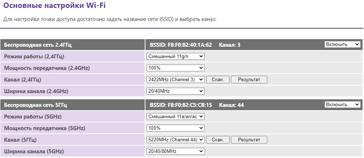Click the BSSID F8:F0:82:C5:CB:15 text
Image resolution: width=364 pixels, height=158 pixels.
(x=181, y=105)
